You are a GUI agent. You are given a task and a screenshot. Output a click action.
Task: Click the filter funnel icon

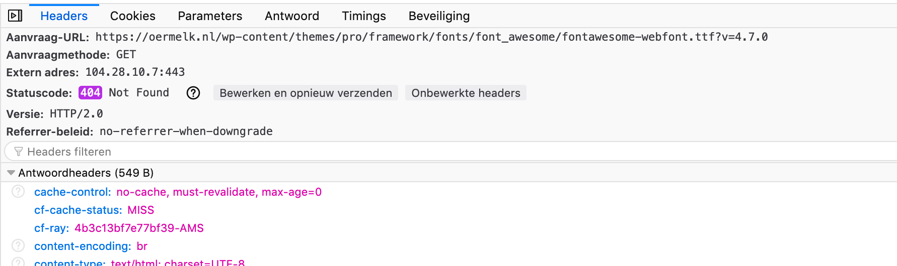(19, 152)
